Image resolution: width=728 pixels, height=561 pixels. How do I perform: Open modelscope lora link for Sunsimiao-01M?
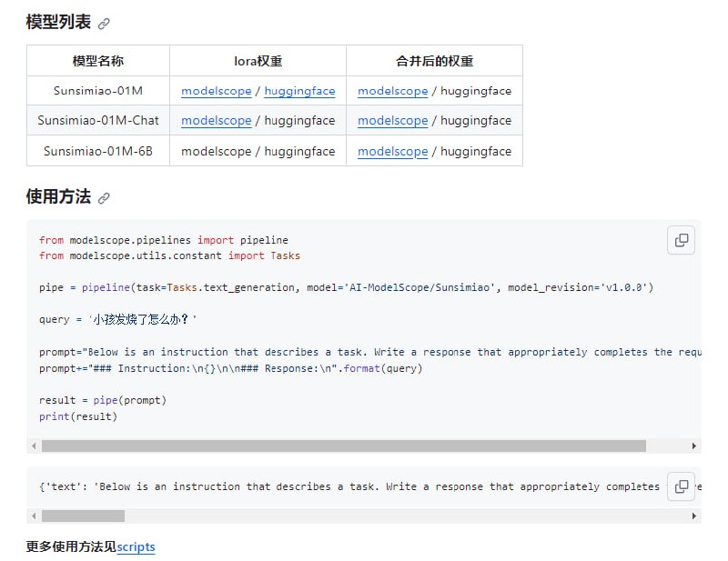pos(216,91)
